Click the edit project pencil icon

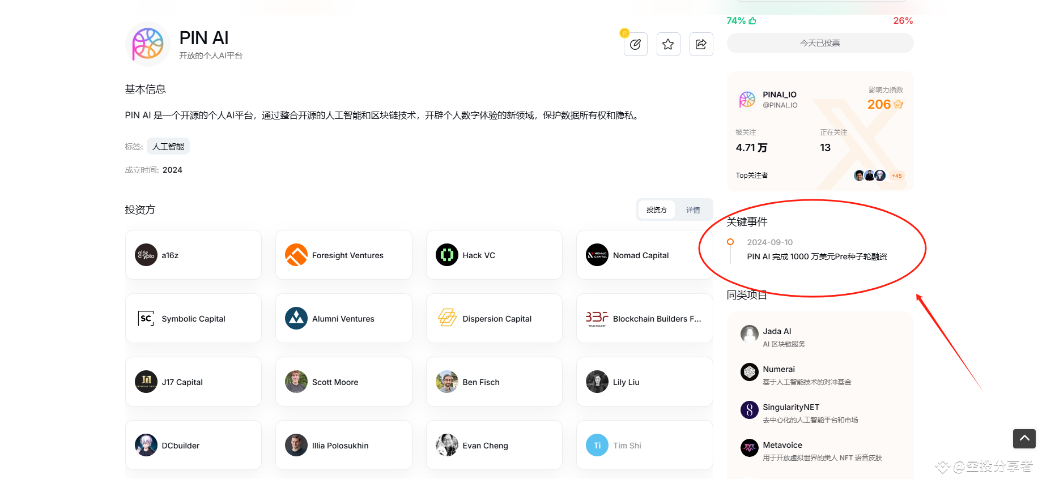pyautogui.click(x=635, y=44)
